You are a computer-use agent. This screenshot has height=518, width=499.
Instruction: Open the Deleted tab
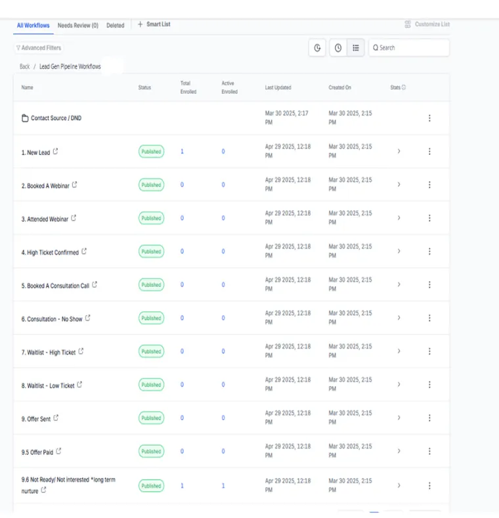tap(116, 26)
